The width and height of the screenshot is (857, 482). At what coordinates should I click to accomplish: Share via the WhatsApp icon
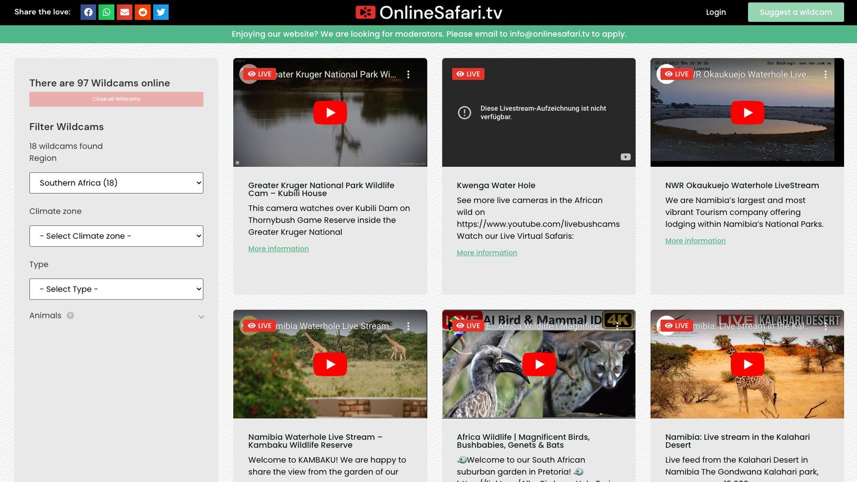click(106, 12)
